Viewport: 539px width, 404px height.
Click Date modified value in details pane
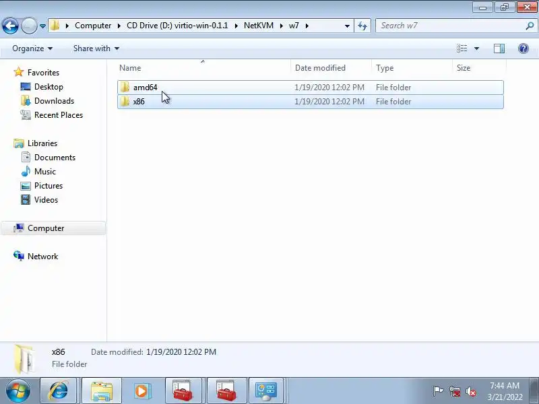(181, 352)
